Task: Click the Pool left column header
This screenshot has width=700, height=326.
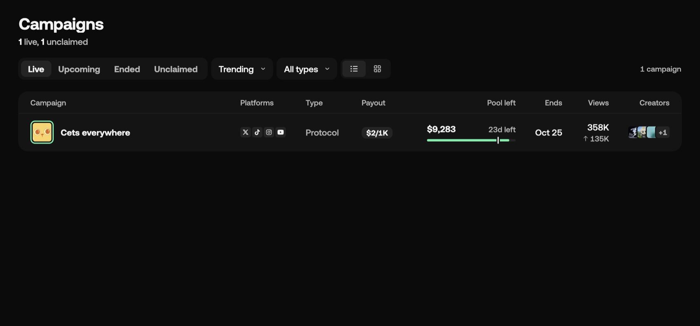Action: [501, 103]
